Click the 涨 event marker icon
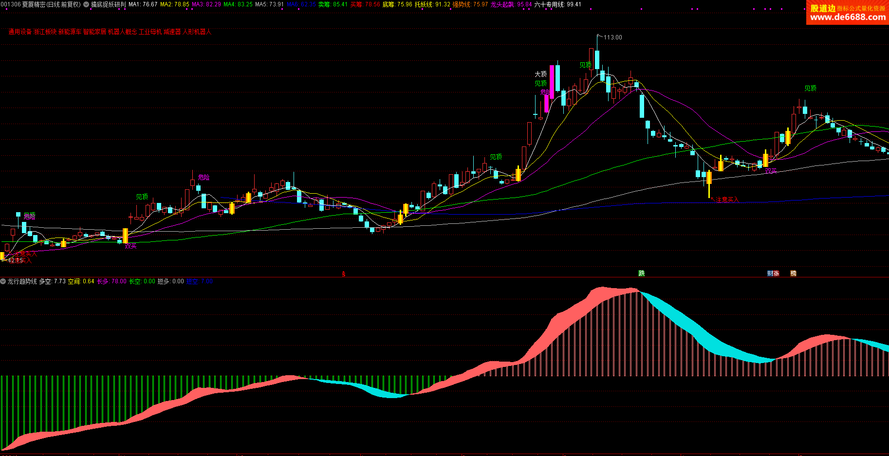889x456 pixels. click(776, 274)
